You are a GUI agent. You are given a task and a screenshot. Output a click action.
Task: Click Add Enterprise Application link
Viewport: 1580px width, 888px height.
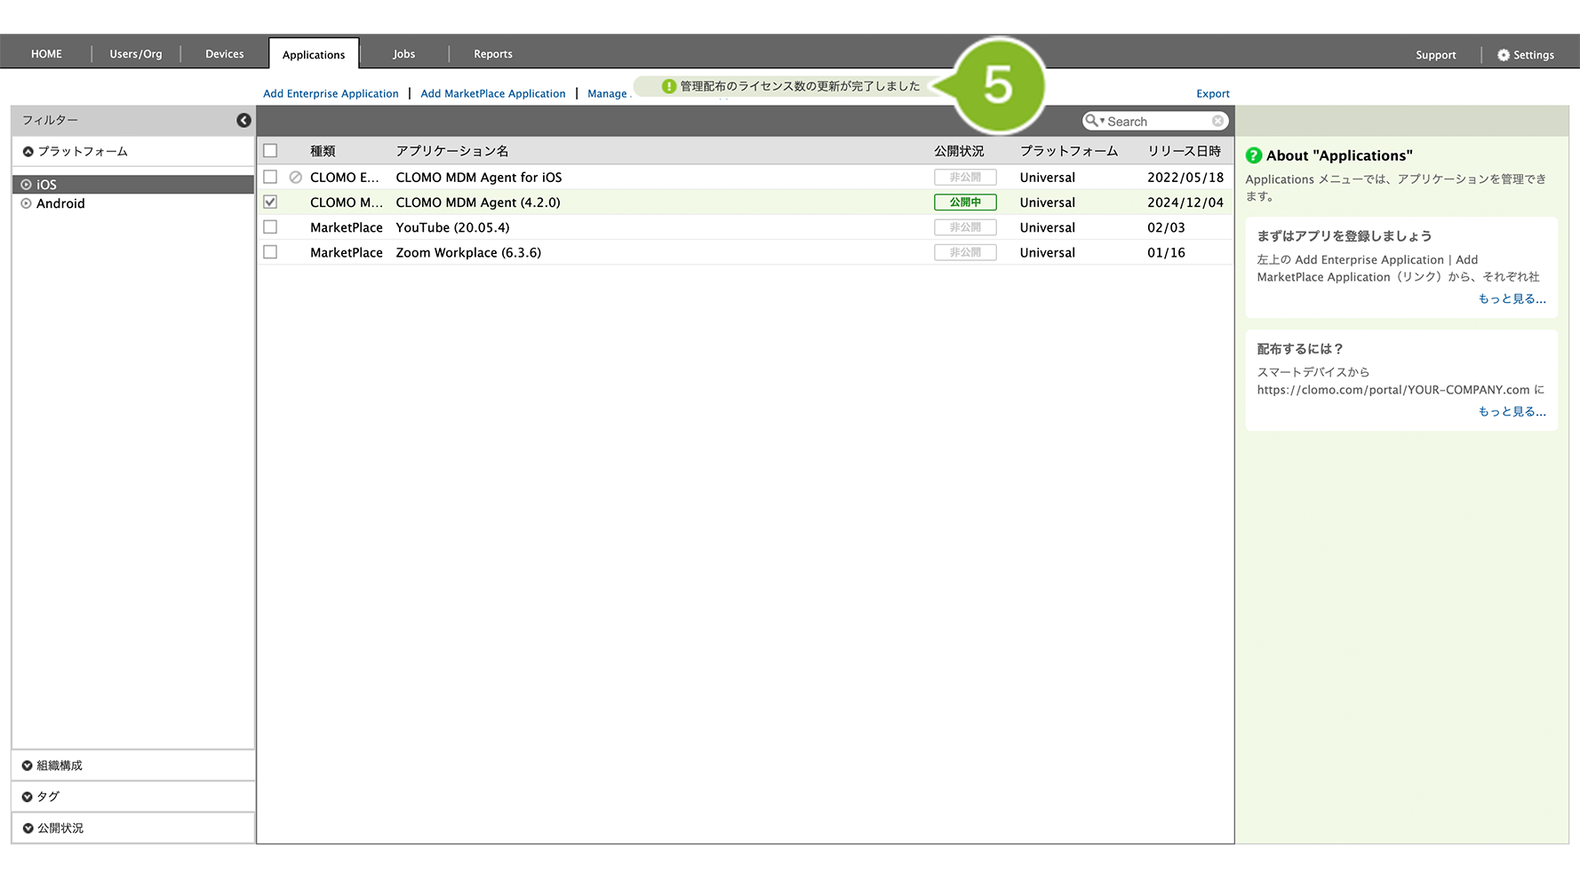point(331,93)
